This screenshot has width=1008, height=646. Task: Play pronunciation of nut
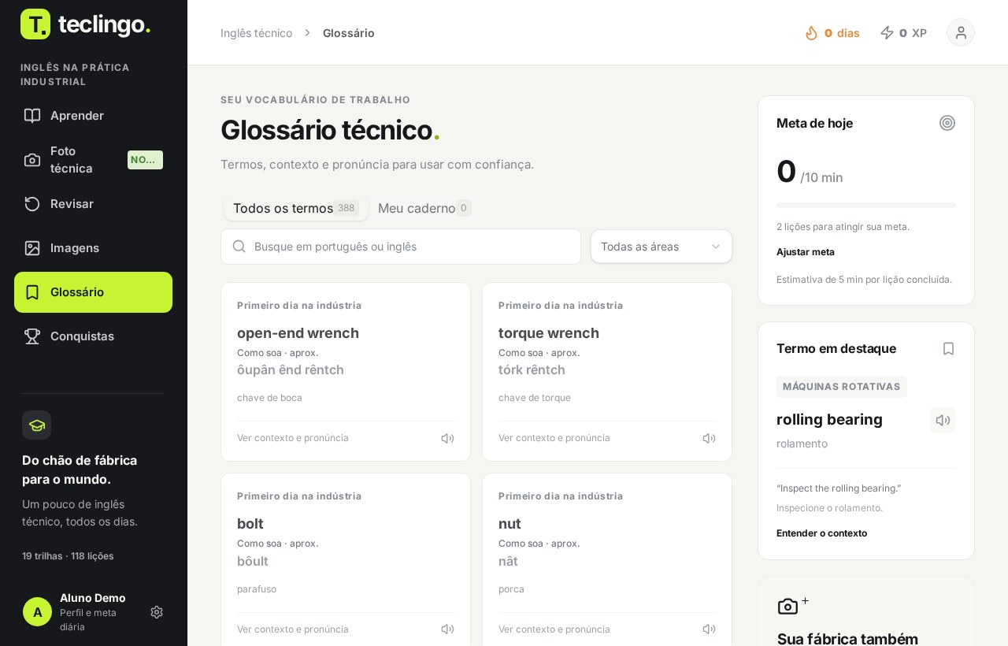tap(709, 629)
